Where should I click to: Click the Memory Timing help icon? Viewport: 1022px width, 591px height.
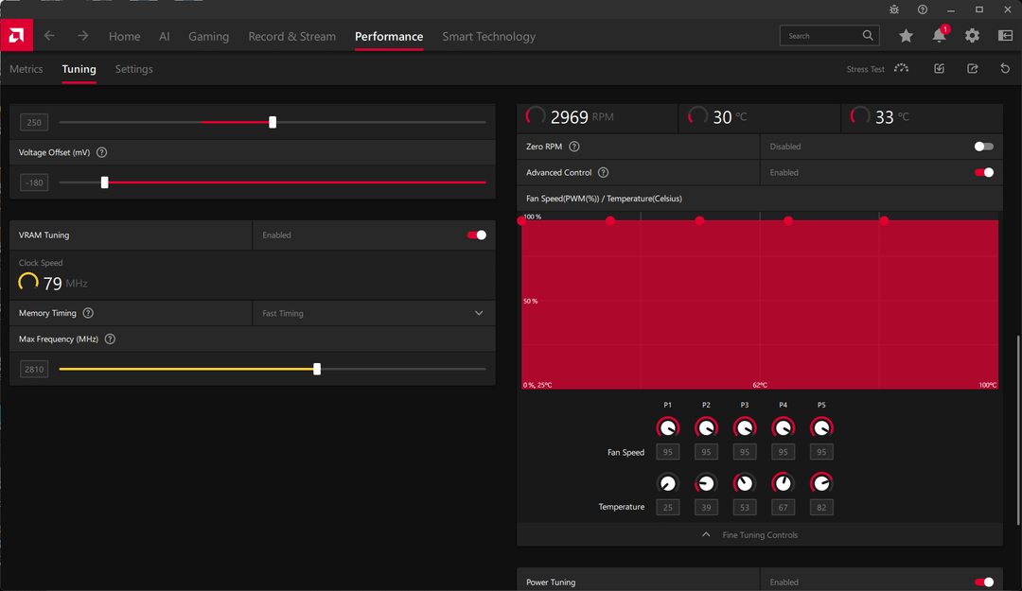pyautogui.click(x=88, y=313)
